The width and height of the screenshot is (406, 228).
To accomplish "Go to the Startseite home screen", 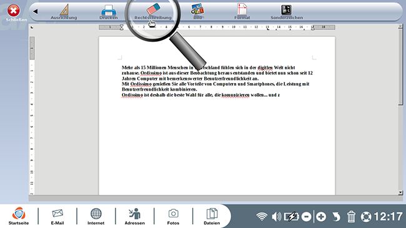I will [x=19, y=216].
